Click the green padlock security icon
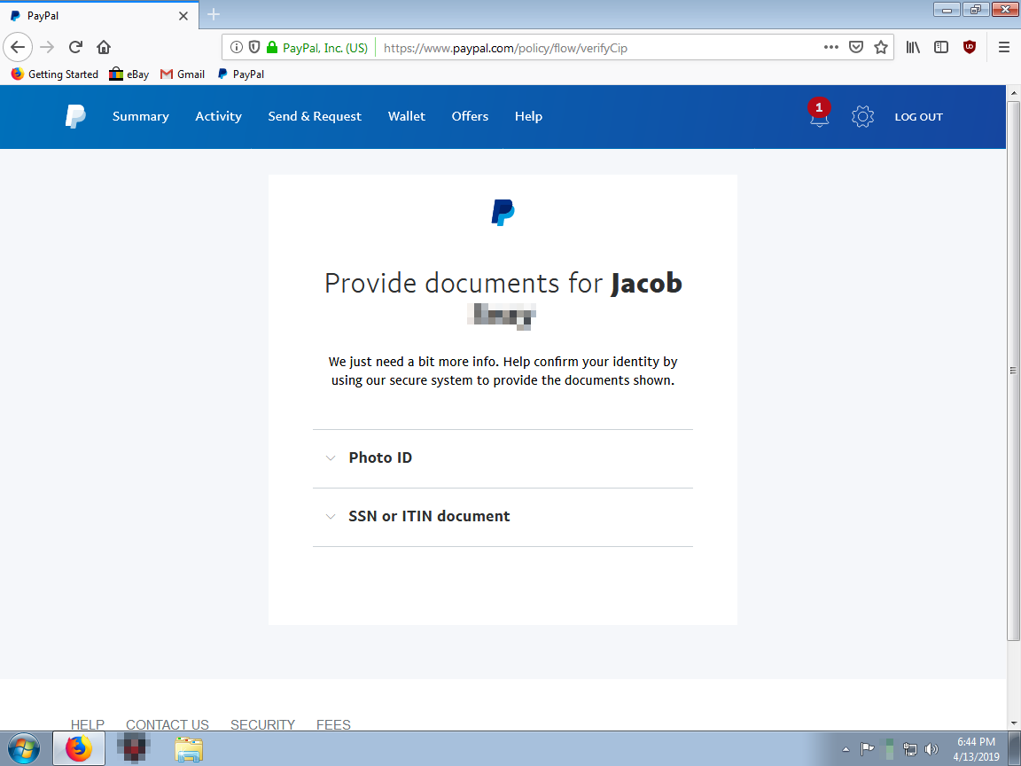The height and width of the screenshot is (766, 1021). point(272,47)
